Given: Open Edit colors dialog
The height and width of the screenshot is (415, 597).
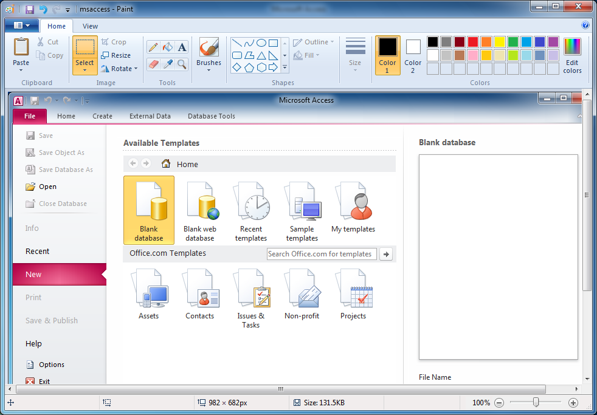Looking at the screenshot, I should (x=572, y=55).
